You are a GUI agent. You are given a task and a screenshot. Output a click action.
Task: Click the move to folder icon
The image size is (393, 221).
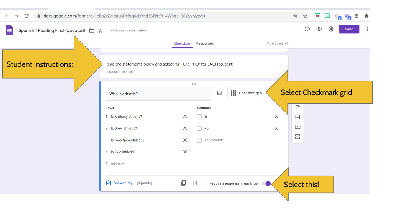[92, 31]
